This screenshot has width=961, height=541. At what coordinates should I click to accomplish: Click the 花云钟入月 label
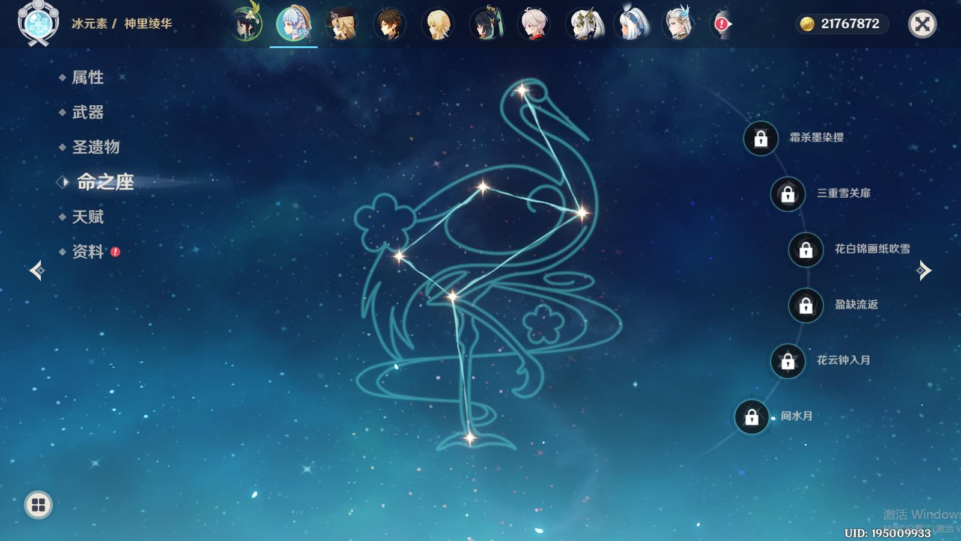[843, 360]
